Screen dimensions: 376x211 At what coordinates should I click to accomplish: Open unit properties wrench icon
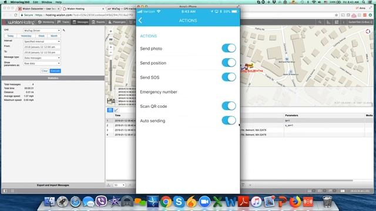click(64, 30)
